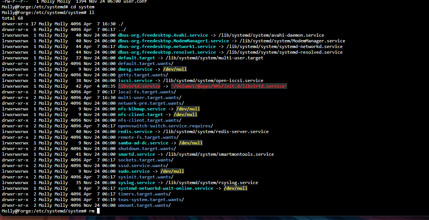Click the './' current directory entry
429x220 pixels.
point(121,24)
